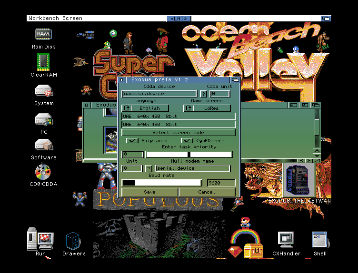The height and width of the screenshot is (273, 358).
Task: Click the Exodus drawer window depth gadget
Action: pyautogui.click(x=316, y=105)
